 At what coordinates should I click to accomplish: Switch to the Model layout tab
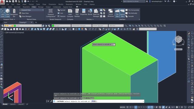(x=5, y=104)
